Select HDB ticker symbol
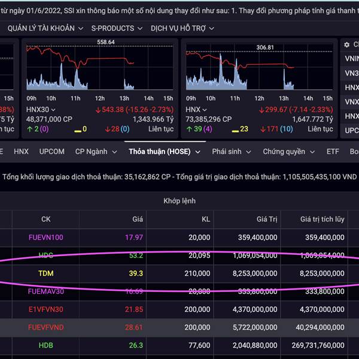Viewport: 359px width, 359px height. pyautogui.click(x=46, y=345)
